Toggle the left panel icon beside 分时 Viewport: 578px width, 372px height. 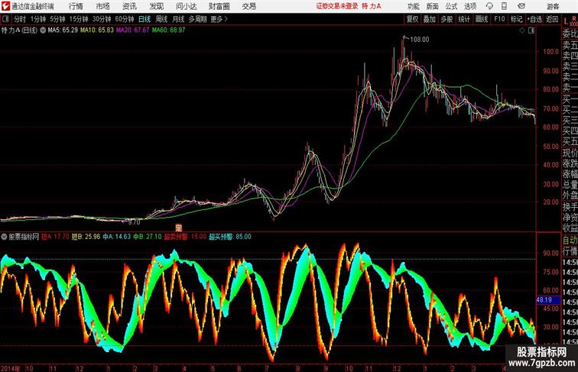(x=5, y=19)
